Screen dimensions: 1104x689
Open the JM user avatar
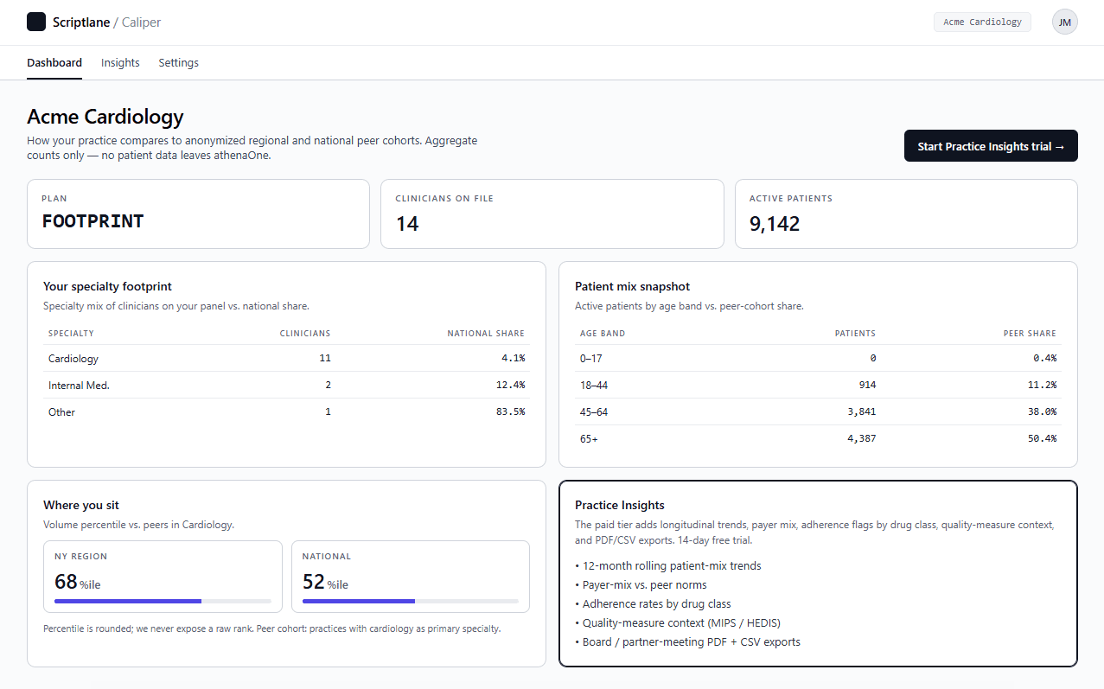pos(1064,22)
